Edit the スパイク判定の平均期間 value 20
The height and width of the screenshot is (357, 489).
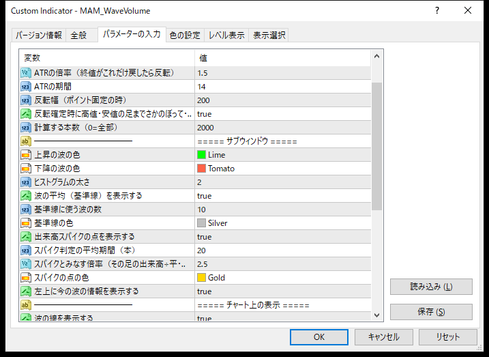coord(283,251)
